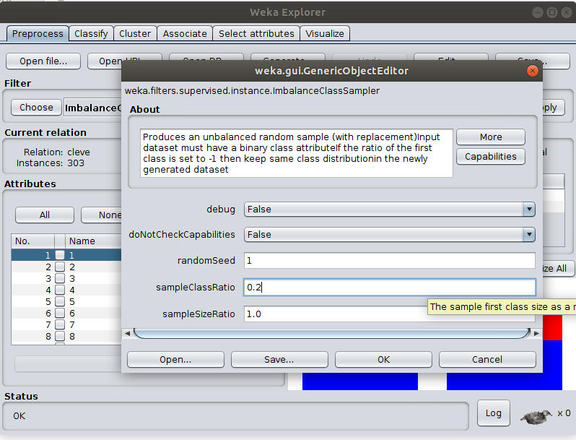
Task: Toggle checkbox for attribute 6
Action: [x=60, y=313]
